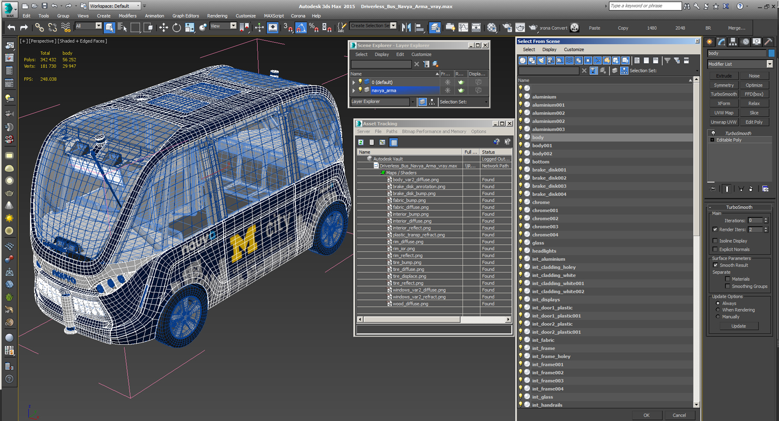This screenshot has height=421, width=779.
Task: Open the Paths menu in Asset Tracking
Action: click(x=392, y=132)
